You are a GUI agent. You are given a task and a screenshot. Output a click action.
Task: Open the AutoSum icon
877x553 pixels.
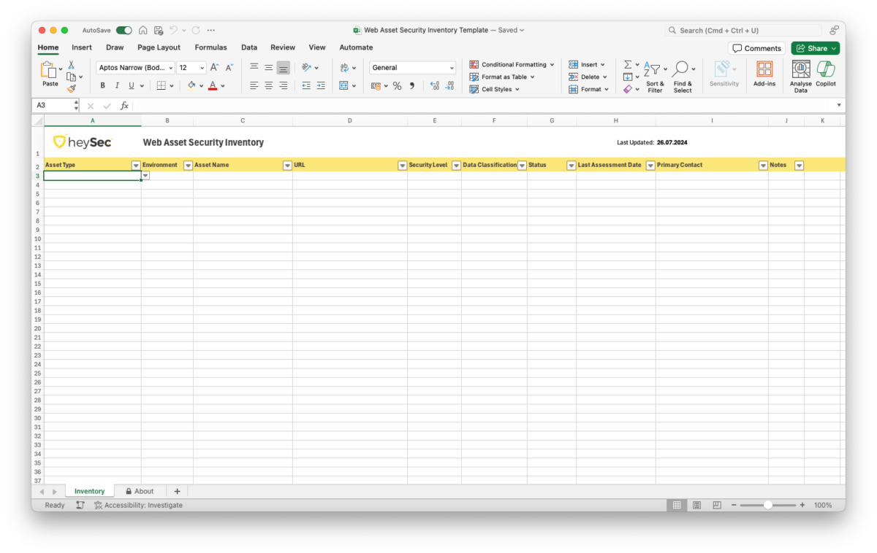point(629,64)
